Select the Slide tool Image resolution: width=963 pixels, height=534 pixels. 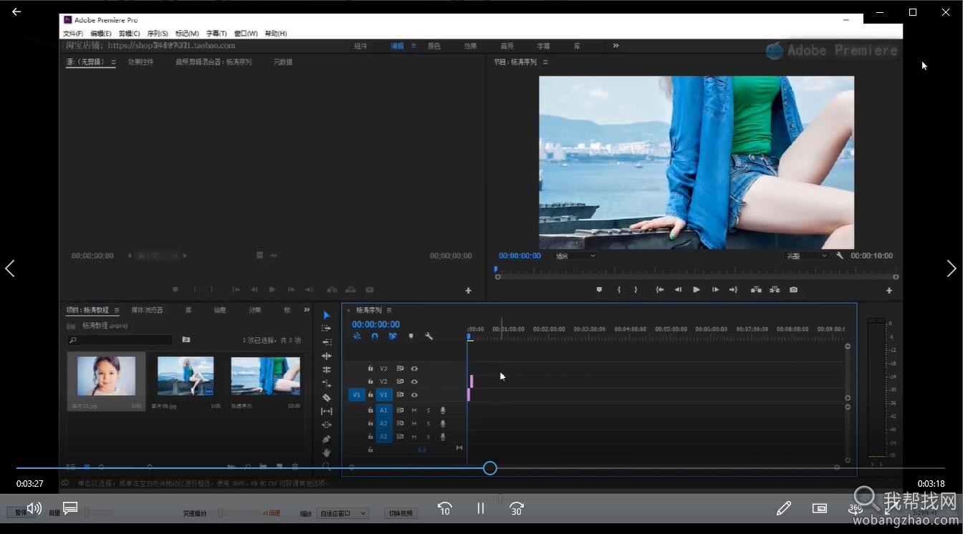click(x=327, y=424)
